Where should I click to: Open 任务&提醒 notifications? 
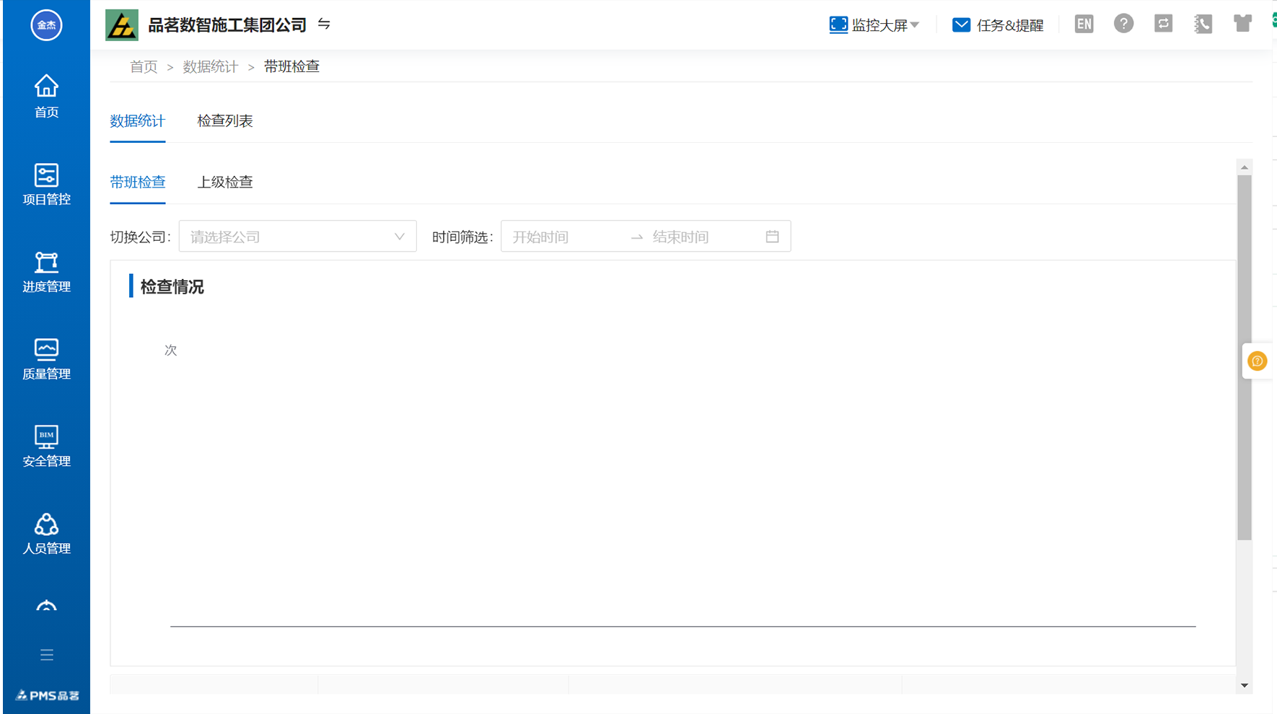[998, 25]
